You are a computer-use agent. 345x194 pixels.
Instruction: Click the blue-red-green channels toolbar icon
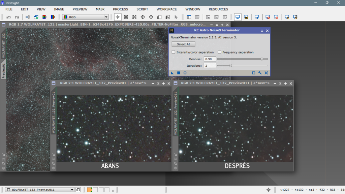pos(53,17)
